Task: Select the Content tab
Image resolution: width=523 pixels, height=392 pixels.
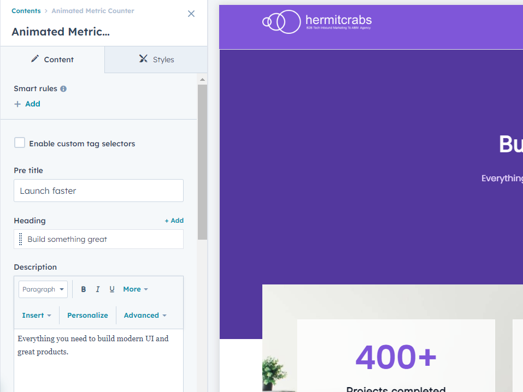Action: click(52, 60)
